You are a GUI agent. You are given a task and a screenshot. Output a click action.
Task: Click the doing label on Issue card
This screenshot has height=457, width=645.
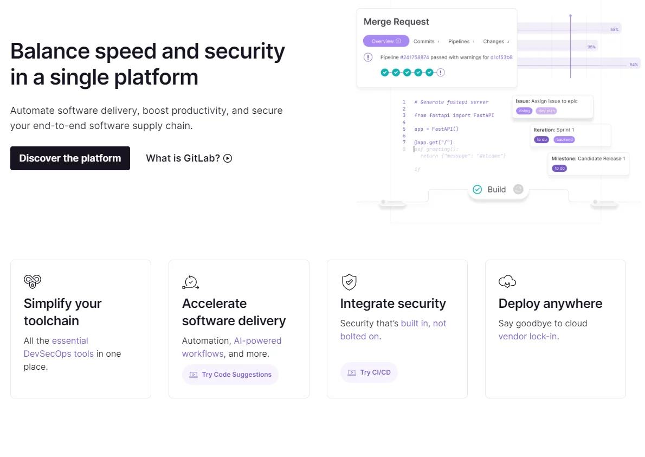(524, 111)
